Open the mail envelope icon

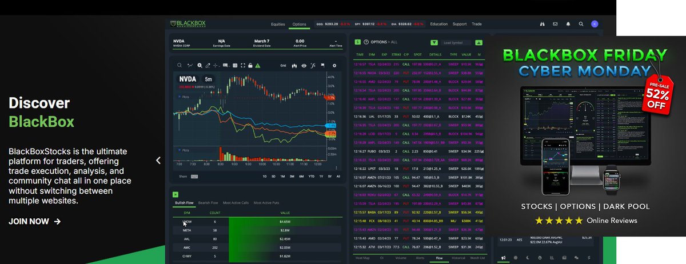pos(555,24)
